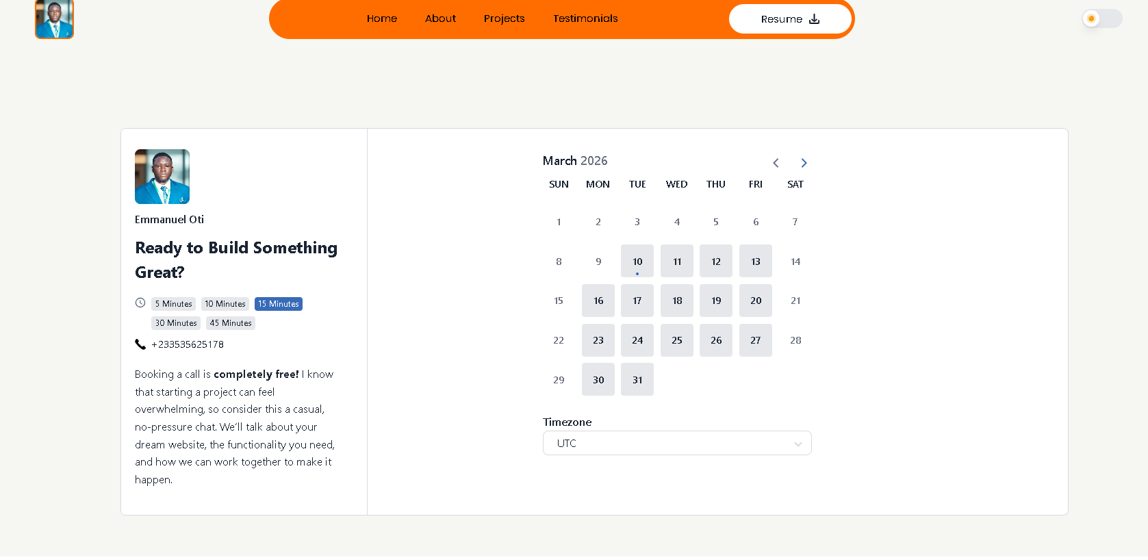This screenshot has width=1148, height=560.
Task: Click Emmanuel Oti's photo in booking card
Action: pos(162,177)
